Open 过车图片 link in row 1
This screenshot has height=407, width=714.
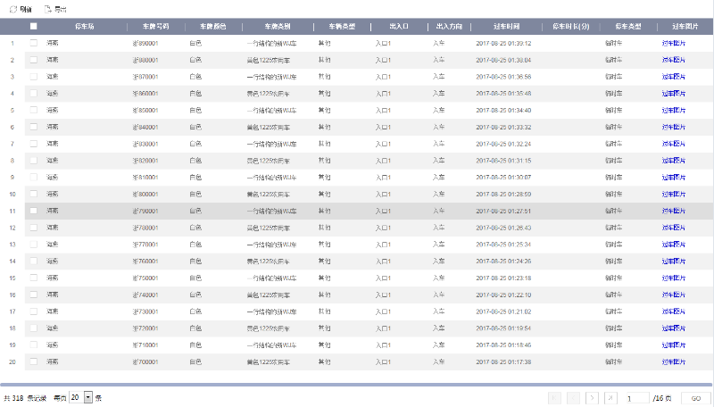coord(673,43)
